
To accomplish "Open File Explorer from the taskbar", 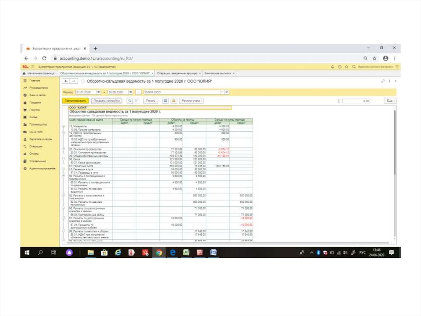I will coord(91,253).
